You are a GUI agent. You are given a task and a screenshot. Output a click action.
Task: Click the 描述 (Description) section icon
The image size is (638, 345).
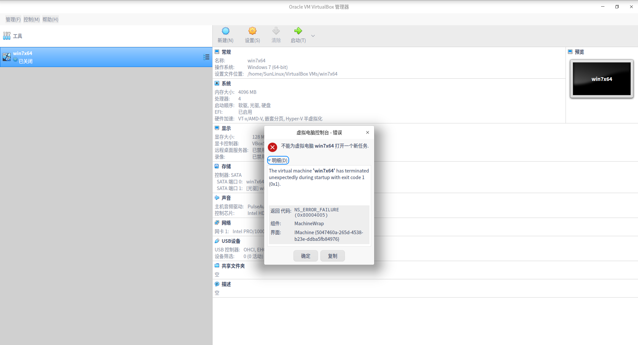(217, 284)
